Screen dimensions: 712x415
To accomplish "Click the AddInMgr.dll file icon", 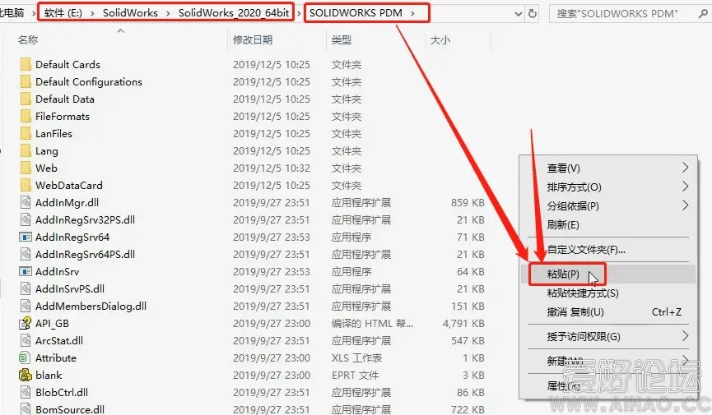I will [x=25, y=203].
